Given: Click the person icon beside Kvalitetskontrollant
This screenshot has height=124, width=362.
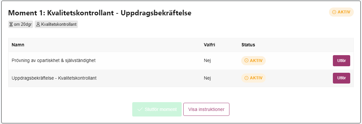Looking at the screenshot, I should 38,24.
